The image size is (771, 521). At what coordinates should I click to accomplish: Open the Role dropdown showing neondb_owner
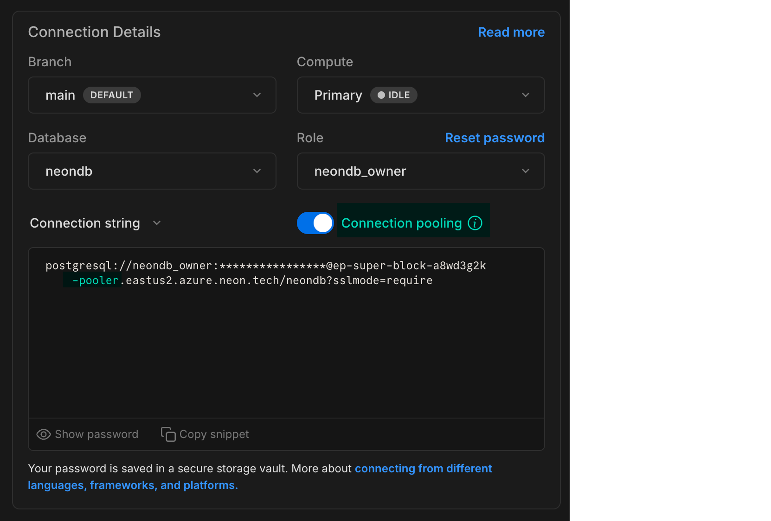pos(421,171)
